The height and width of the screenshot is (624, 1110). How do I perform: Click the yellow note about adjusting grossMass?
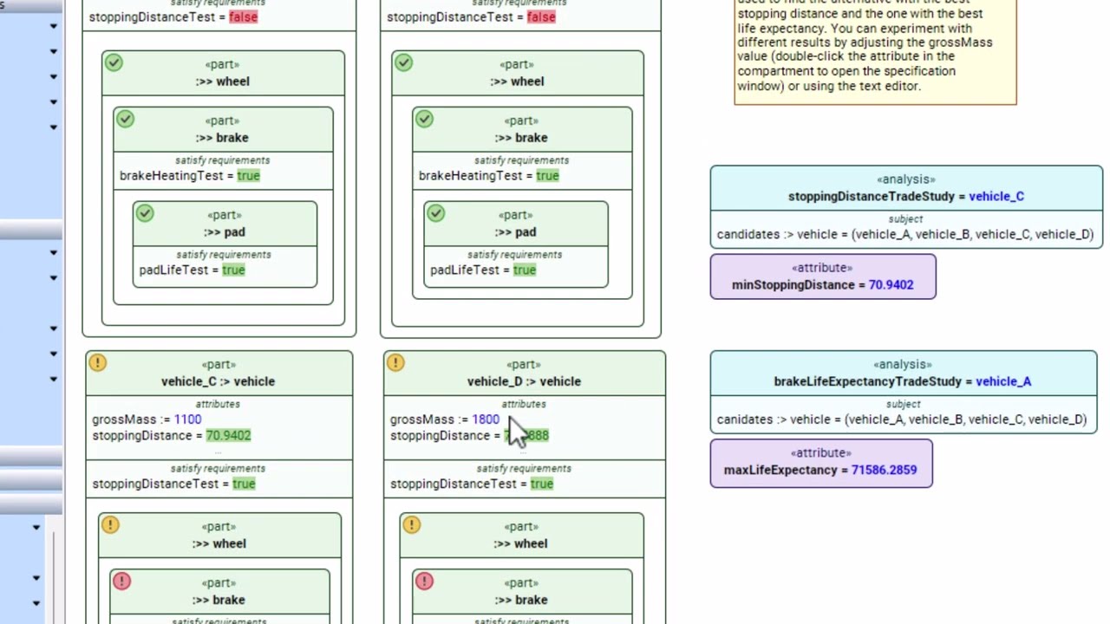[x=875, y=50]
